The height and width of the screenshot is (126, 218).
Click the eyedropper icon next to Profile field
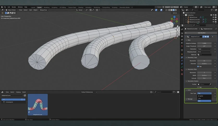point(210,84)
